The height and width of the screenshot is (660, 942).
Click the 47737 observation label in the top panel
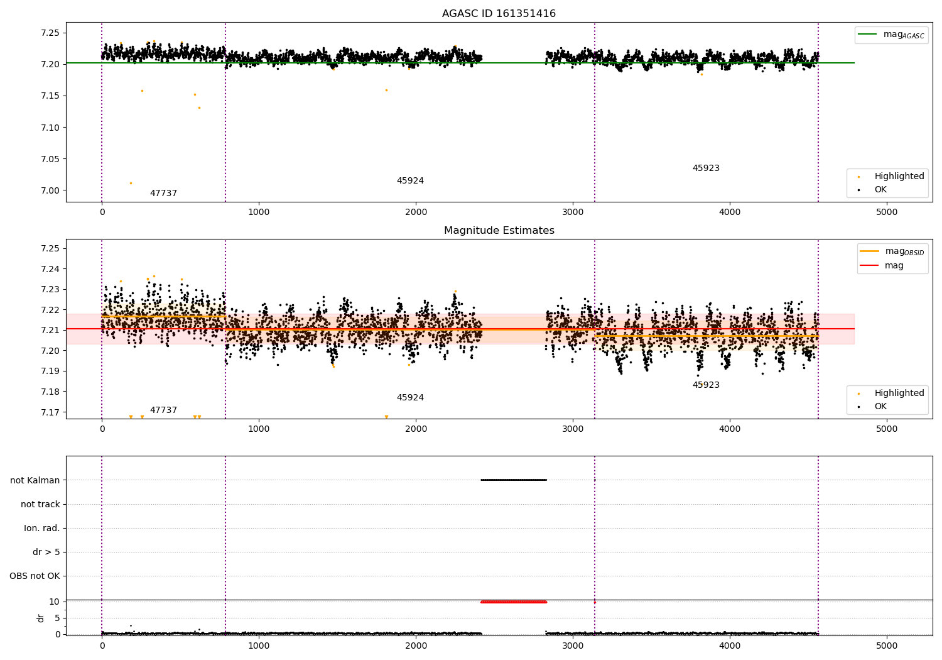coord(163,194)
